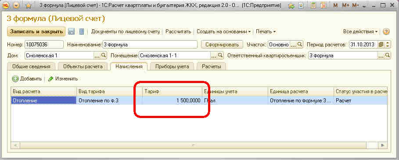Click the Тариф column header

click(172, 91)
